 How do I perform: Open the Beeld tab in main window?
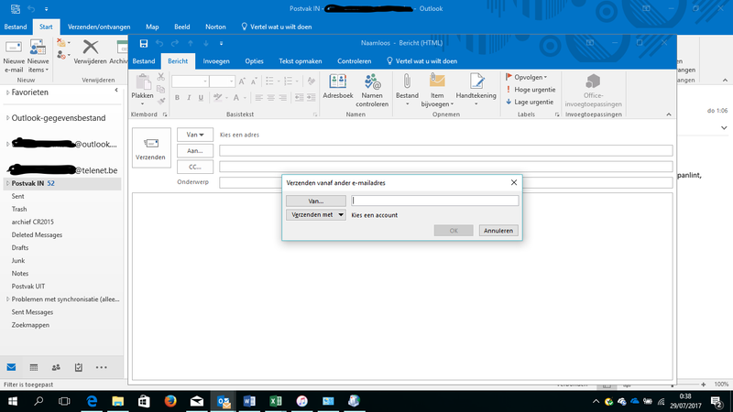(x=181, y=27)
